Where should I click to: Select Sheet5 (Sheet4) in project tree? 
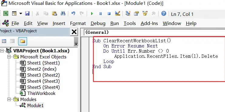pyautogui.click(x=43, y=87)
